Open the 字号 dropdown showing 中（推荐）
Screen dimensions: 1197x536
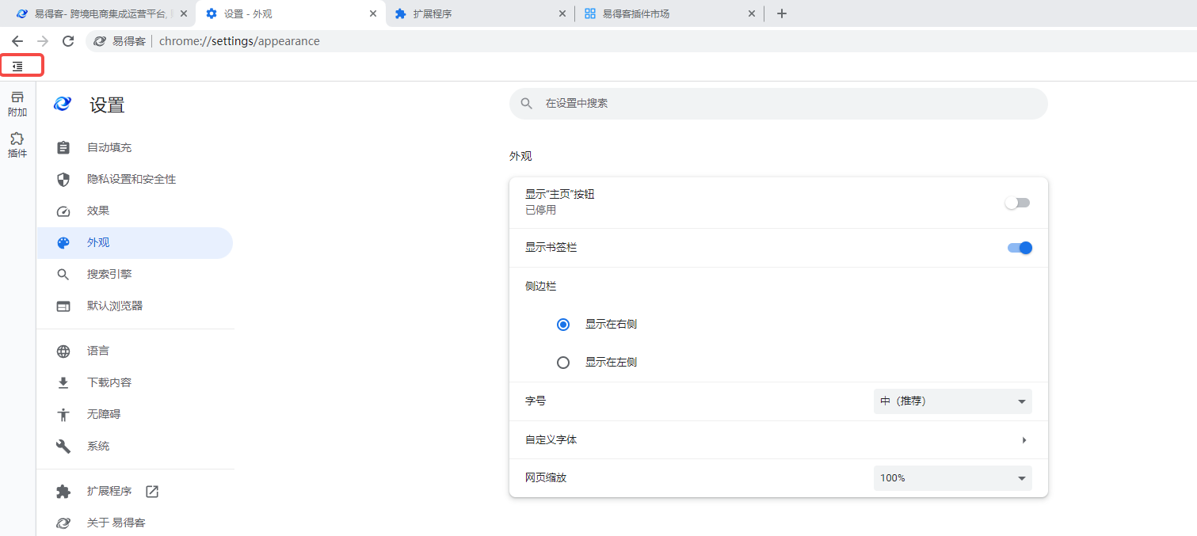[952, 401]
